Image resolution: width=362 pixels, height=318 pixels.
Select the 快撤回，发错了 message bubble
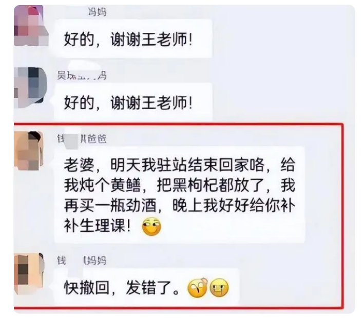pos(147,287)
